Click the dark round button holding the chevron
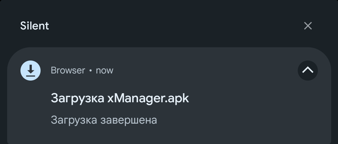 click(307, 71)
